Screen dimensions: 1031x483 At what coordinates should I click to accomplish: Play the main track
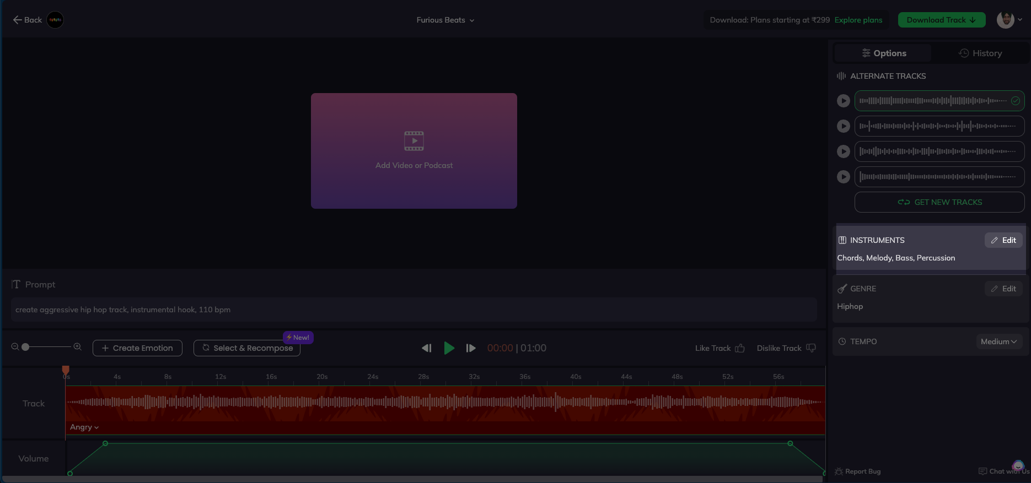click(449, 348)
